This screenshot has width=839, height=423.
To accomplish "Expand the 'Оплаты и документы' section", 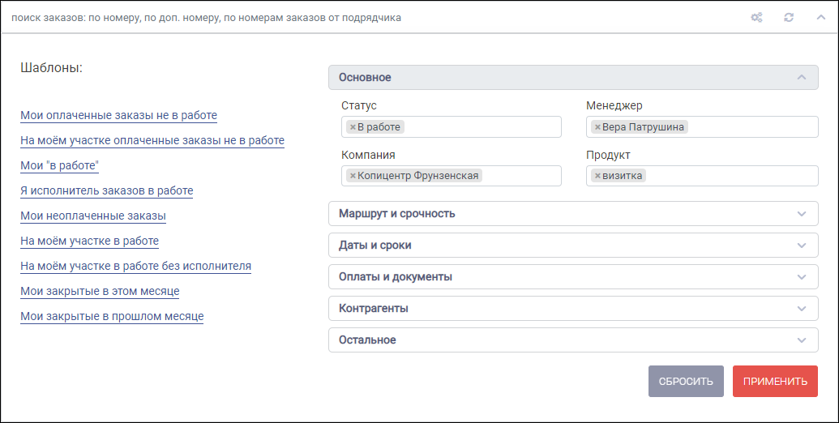I will coord(573,277).
